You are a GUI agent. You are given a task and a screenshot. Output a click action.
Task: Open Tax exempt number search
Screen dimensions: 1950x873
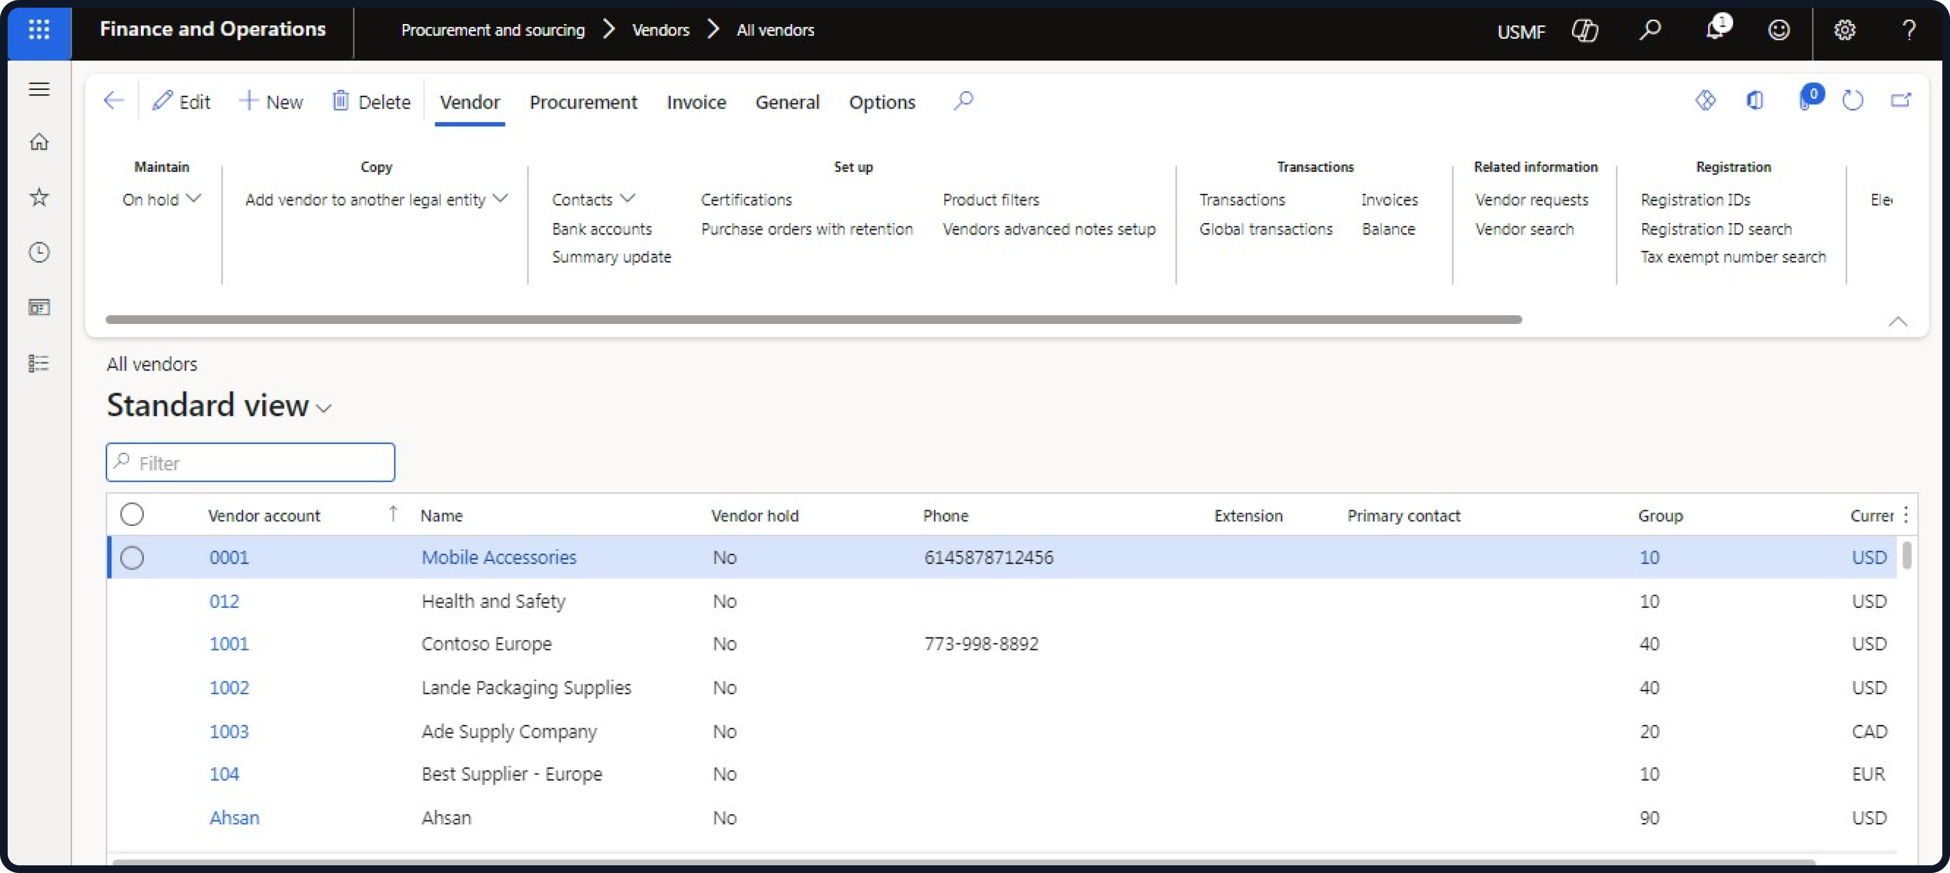click(x=1733, y=258)
